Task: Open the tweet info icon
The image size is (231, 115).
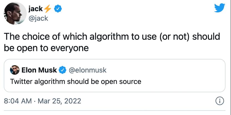Action: [x=220, y=101]
